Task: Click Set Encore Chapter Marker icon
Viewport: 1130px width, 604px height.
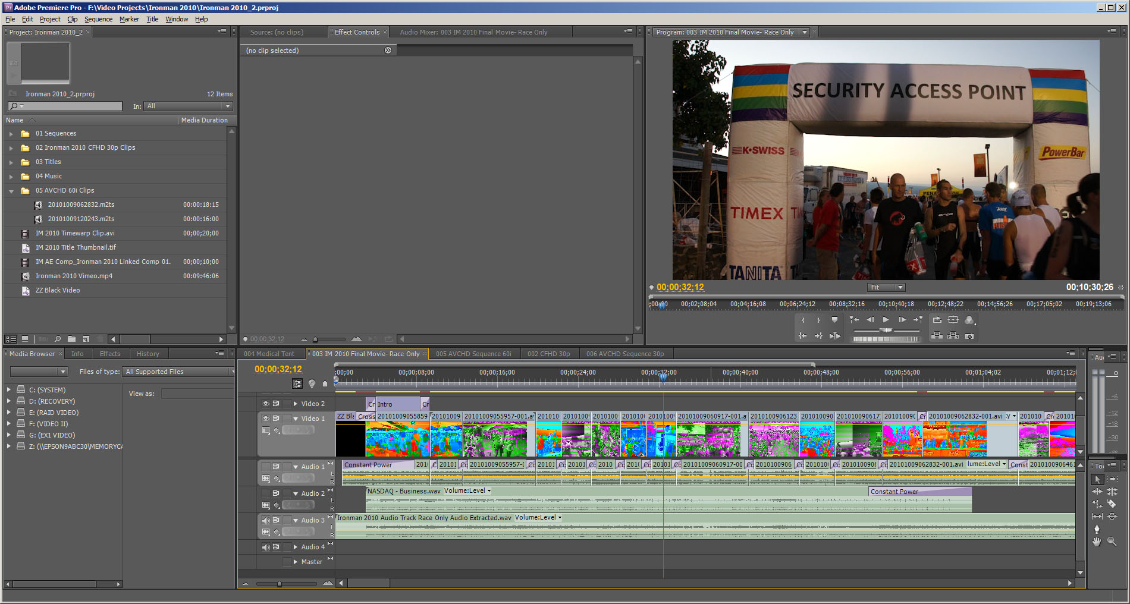Action: tap(312, 383)
